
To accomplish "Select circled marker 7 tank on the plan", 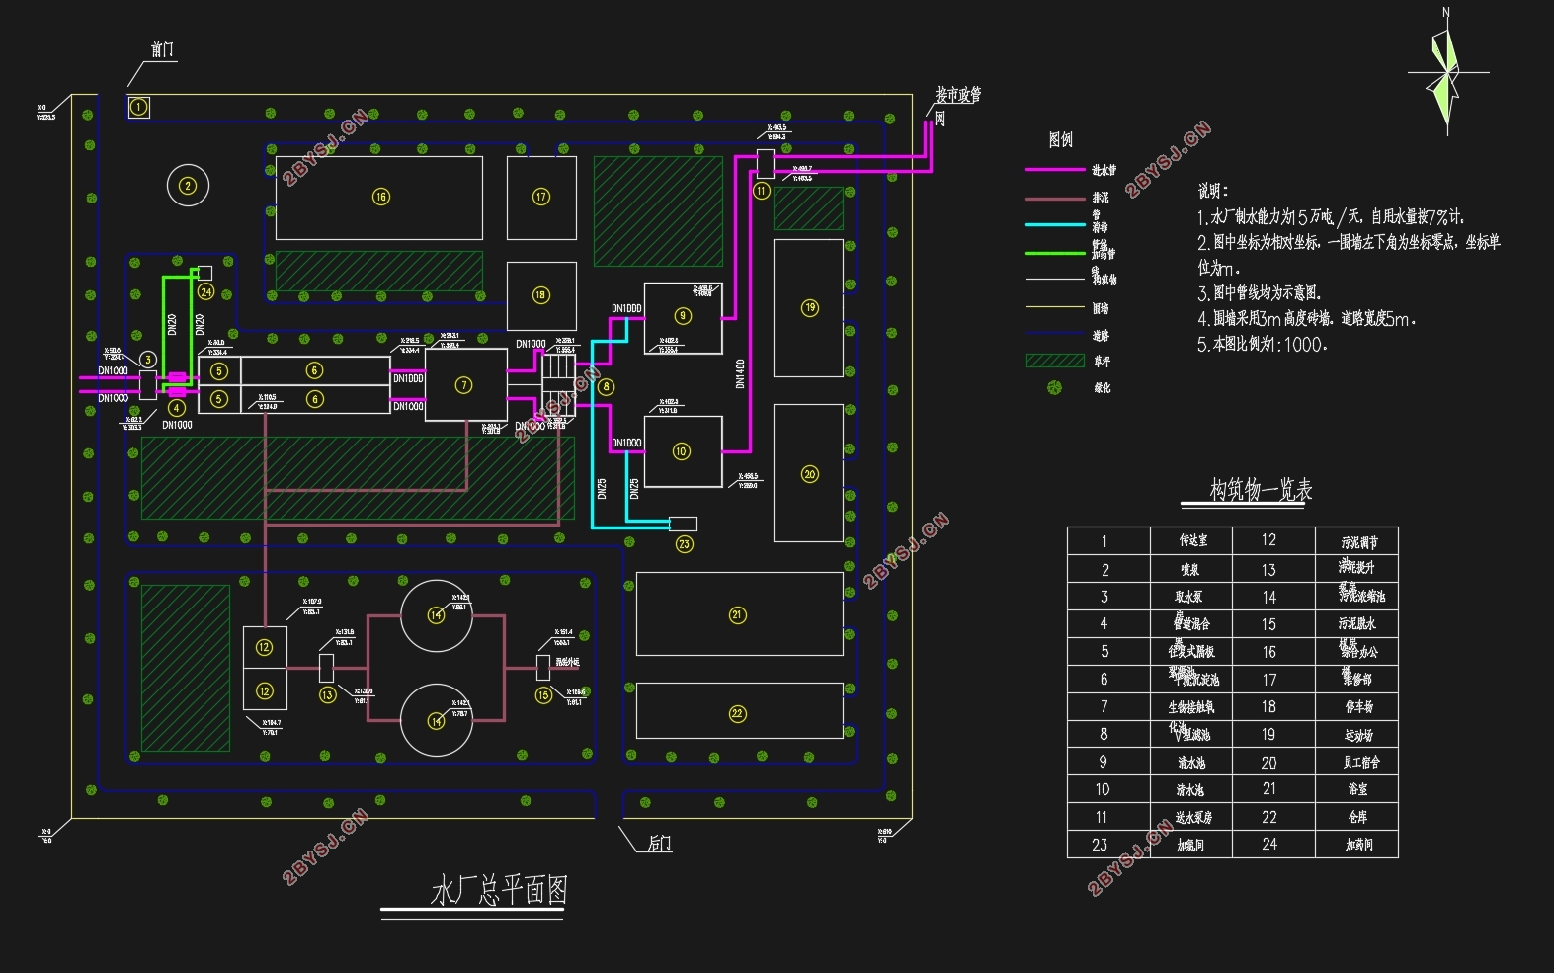I will pyautogui.click(x=463, y=385).
